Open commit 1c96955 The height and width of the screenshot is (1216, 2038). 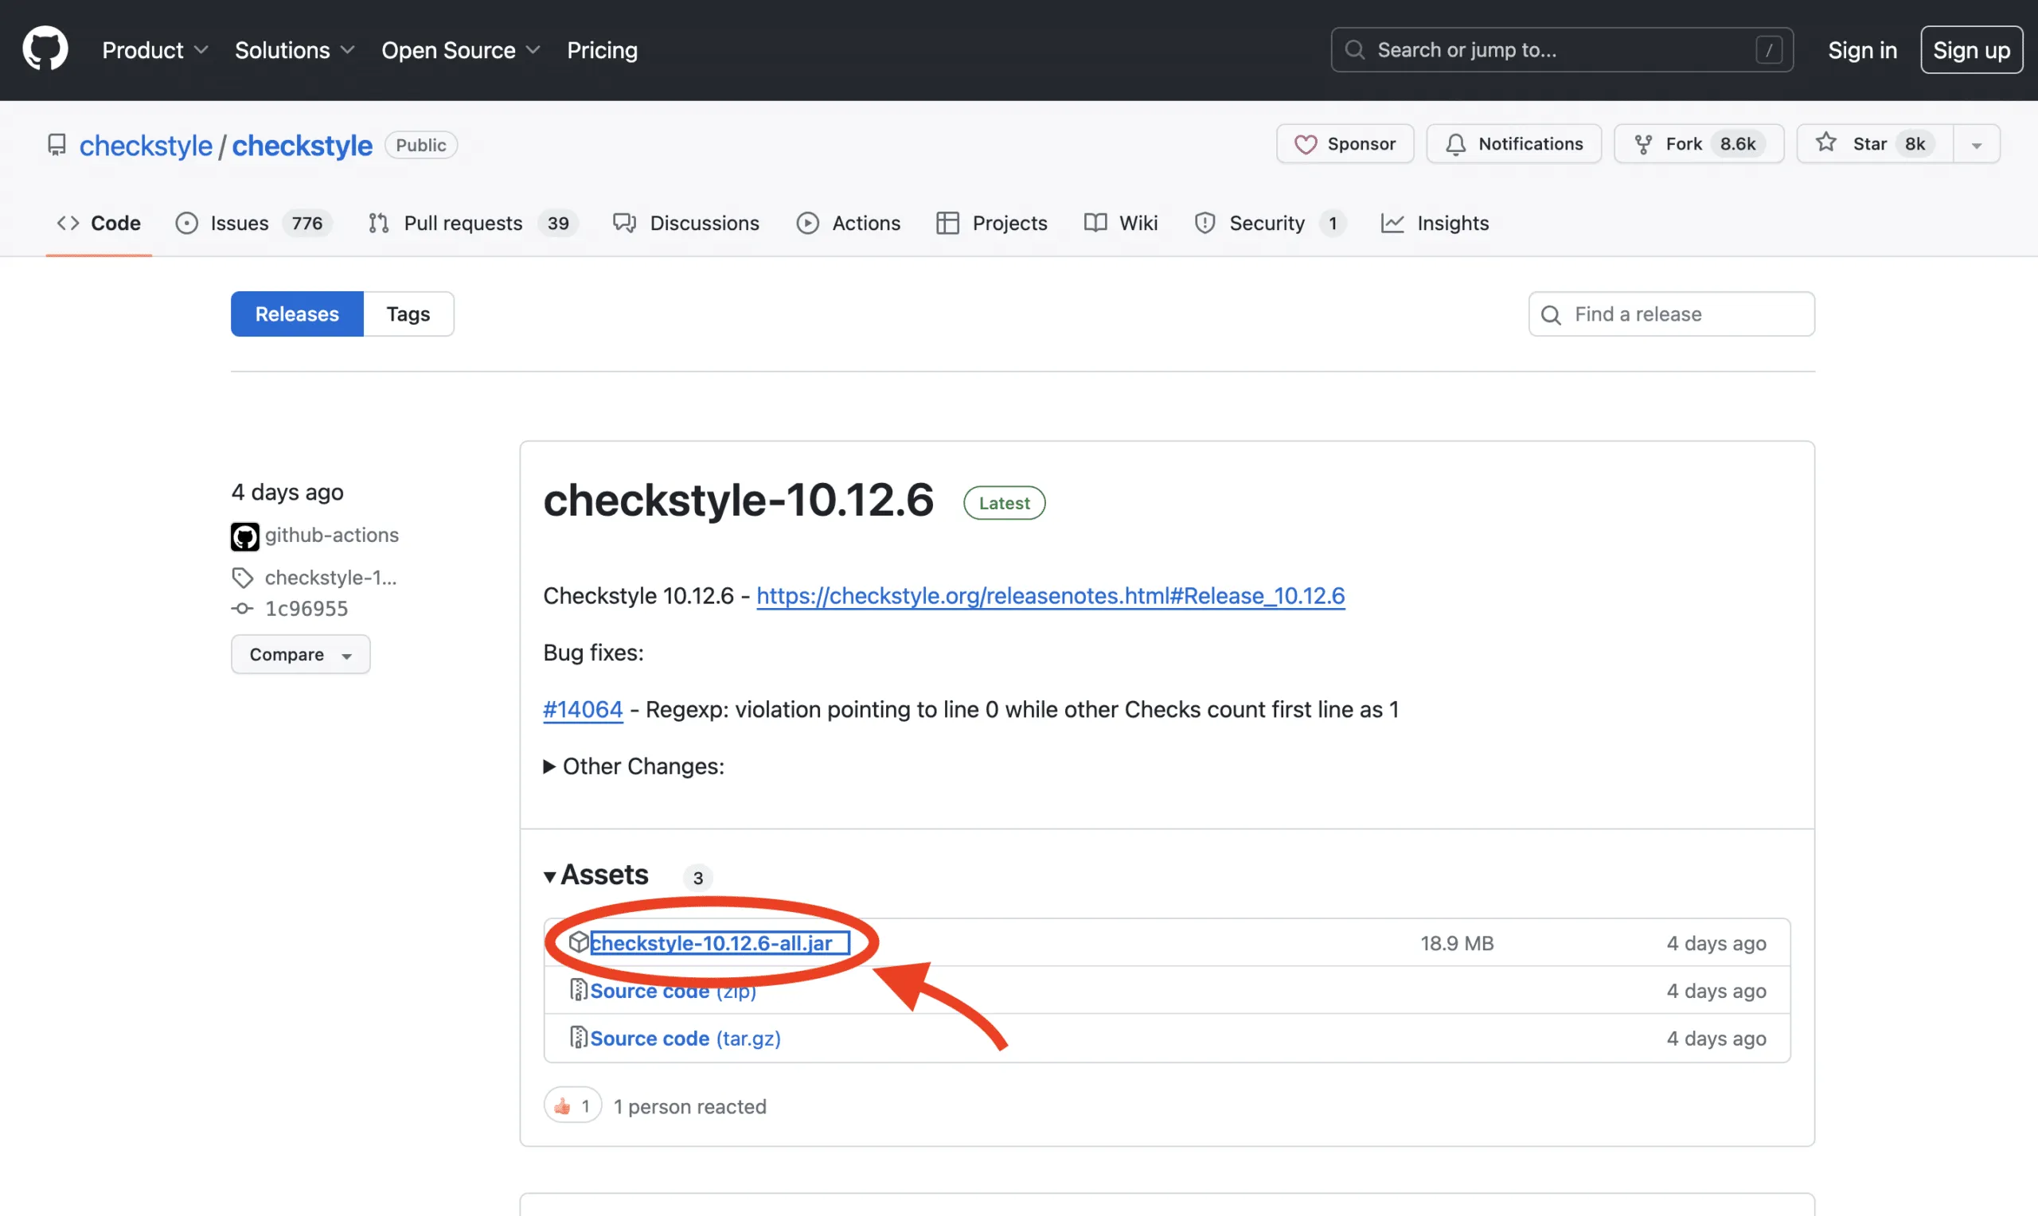point(306,609)
